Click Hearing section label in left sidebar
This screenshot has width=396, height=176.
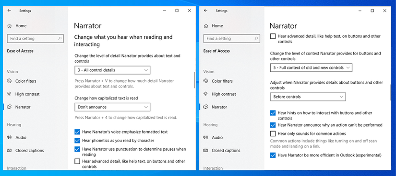pos(14,125)
